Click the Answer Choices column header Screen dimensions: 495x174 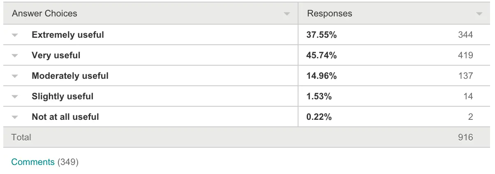click(44, 14)
